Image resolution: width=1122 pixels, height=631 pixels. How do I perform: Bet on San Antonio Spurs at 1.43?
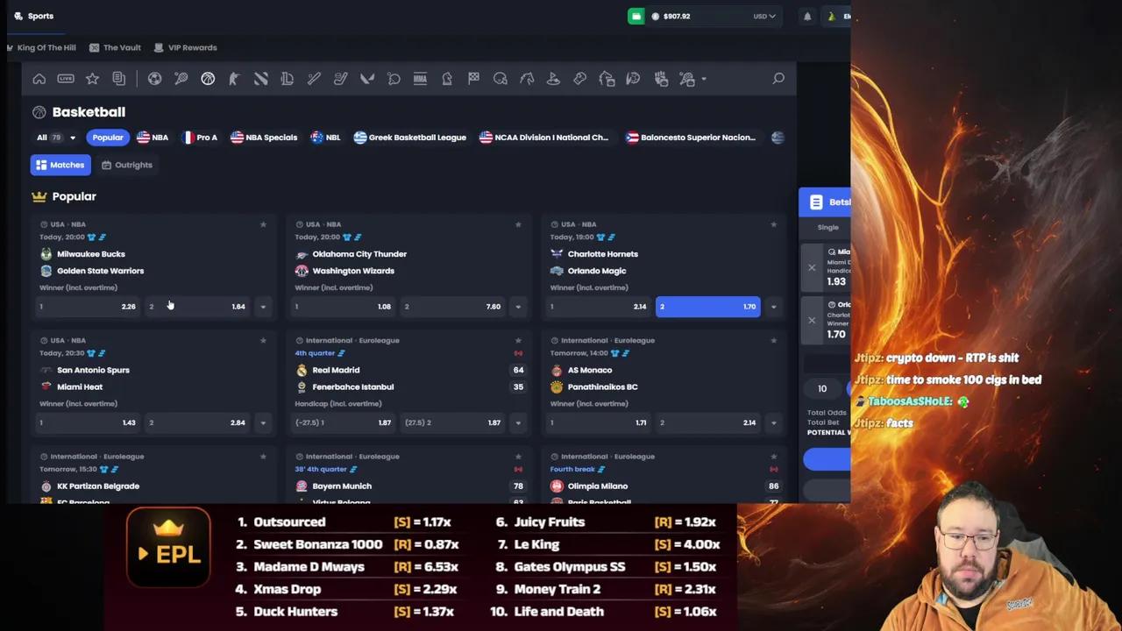coord(88,422)
